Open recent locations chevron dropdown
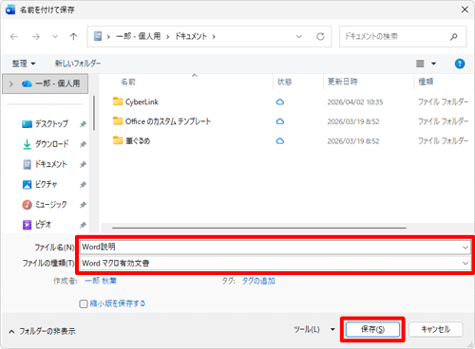Screen dimensions: 475x349 coord(55,37)
